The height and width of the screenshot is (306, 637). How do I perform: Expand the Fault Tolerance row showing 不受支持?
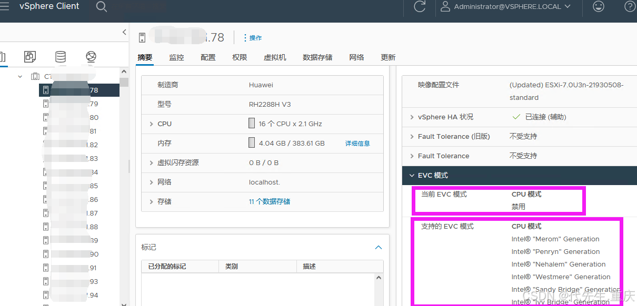click(x=412, y=156)
